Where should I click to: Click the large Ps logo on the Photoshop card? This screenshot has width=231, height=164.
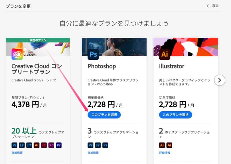[x=93, y=54]
